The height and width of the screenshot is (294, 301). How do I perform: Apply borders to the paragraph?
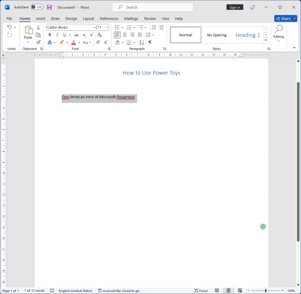click(129, 42)
